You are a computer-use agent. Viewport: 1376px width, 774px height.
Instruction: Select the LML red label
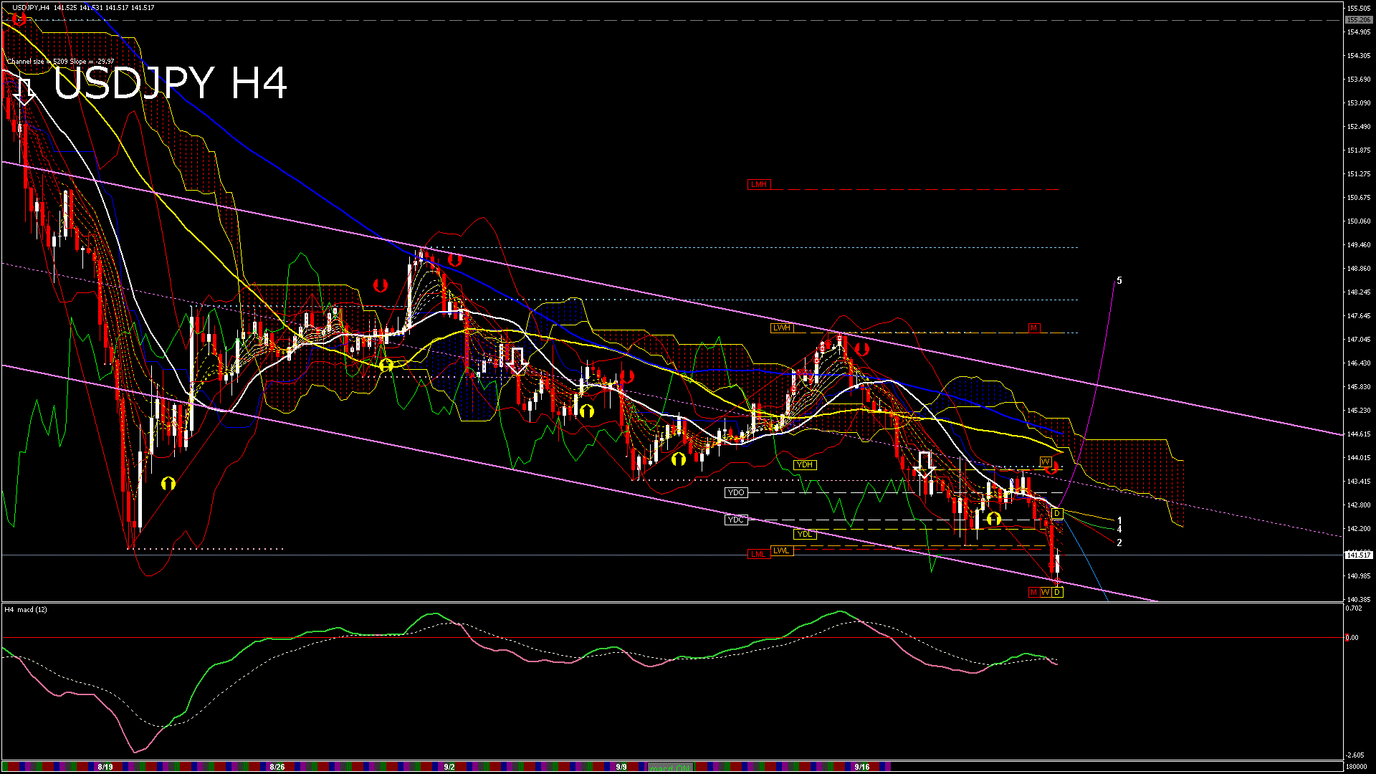coord(758,554)
